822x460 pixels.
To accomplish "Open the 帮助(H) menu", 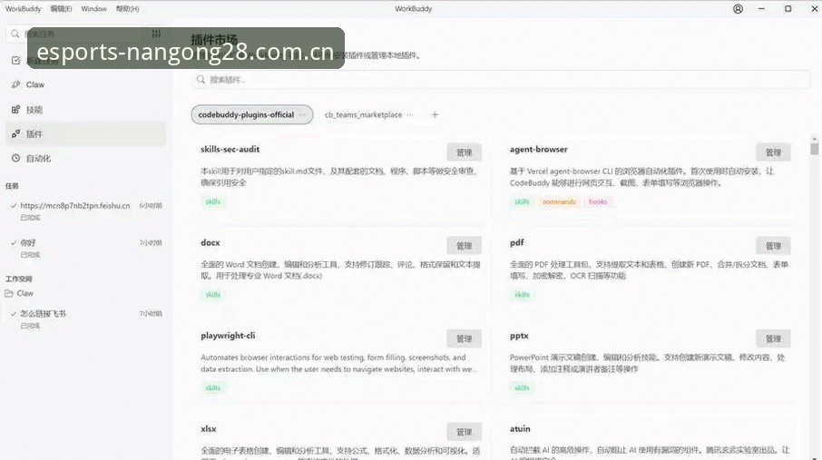I will pyautogui.click(x=127, y=9).
